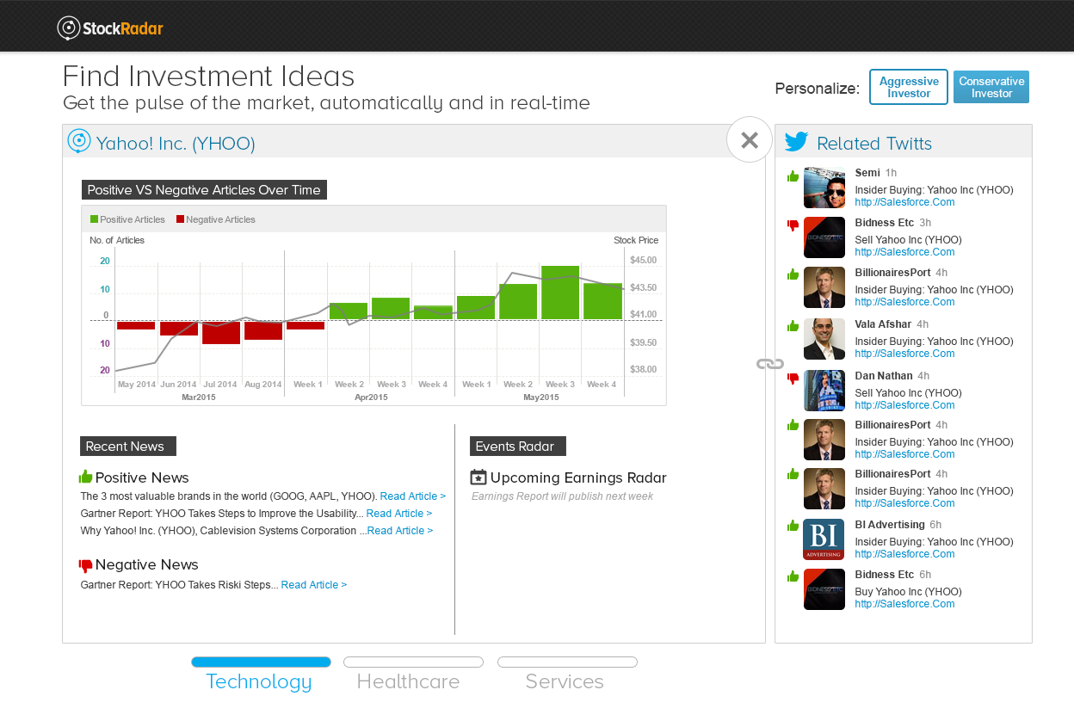Image resolution: width=1074 pixels, height=727 pixels.
Task: Click the chain link icon between panels
Action: (769, 364)
